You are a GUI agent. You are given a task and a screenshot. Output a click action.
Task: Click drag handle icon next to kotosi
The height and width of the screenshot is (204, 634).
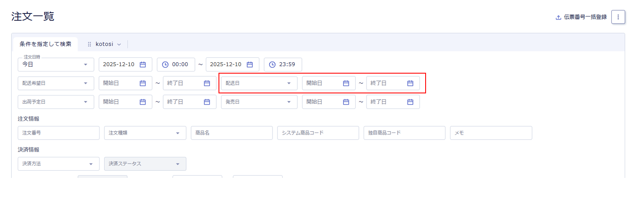coord(89,44)
